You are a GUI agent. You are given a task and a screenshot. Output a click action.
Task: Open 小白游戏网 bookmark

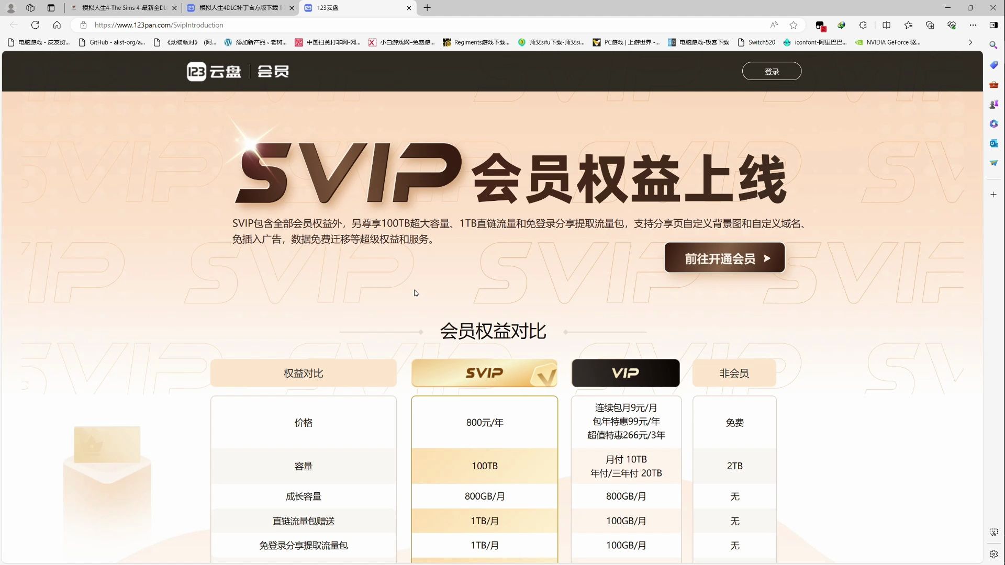[401, 42]
